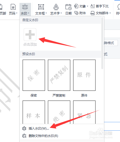Viewport: 120px width, 142px height.
Task: Click the 艺术字 word art icon
Action: (x=56, y=7)
